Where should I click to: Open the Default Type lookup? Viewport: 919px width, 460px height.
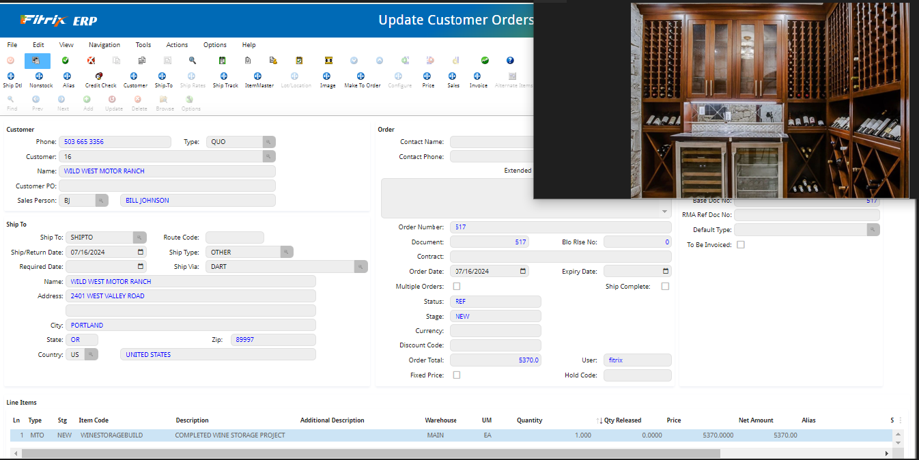[873, 229]
